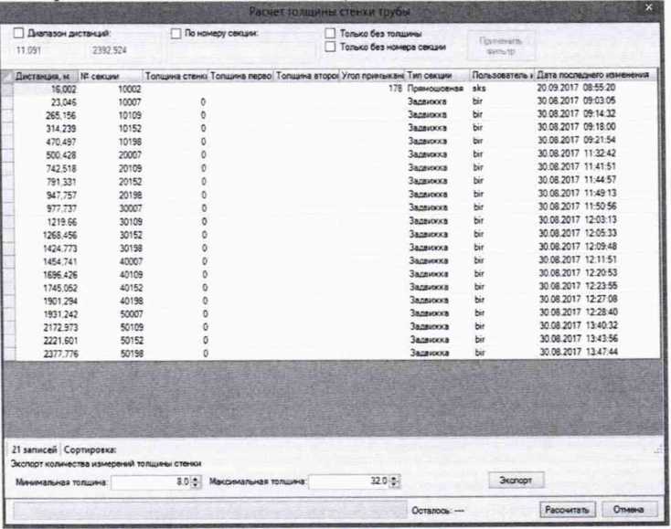Check the Только без толщины option
Screen dimensions: 671x529
(331, 33)
